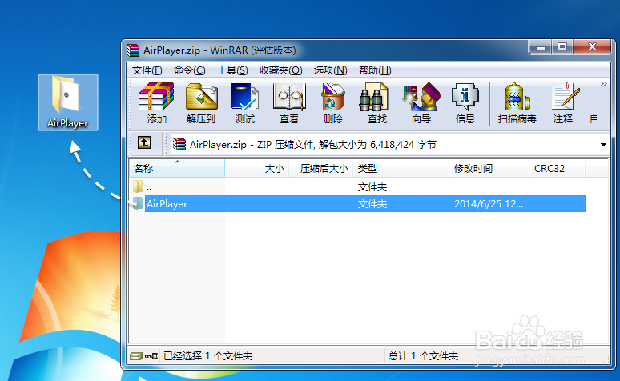Viewport: 620px width, 381px height.
Task: Click the Extract To (解压到) icon
Action: point(201,102)
